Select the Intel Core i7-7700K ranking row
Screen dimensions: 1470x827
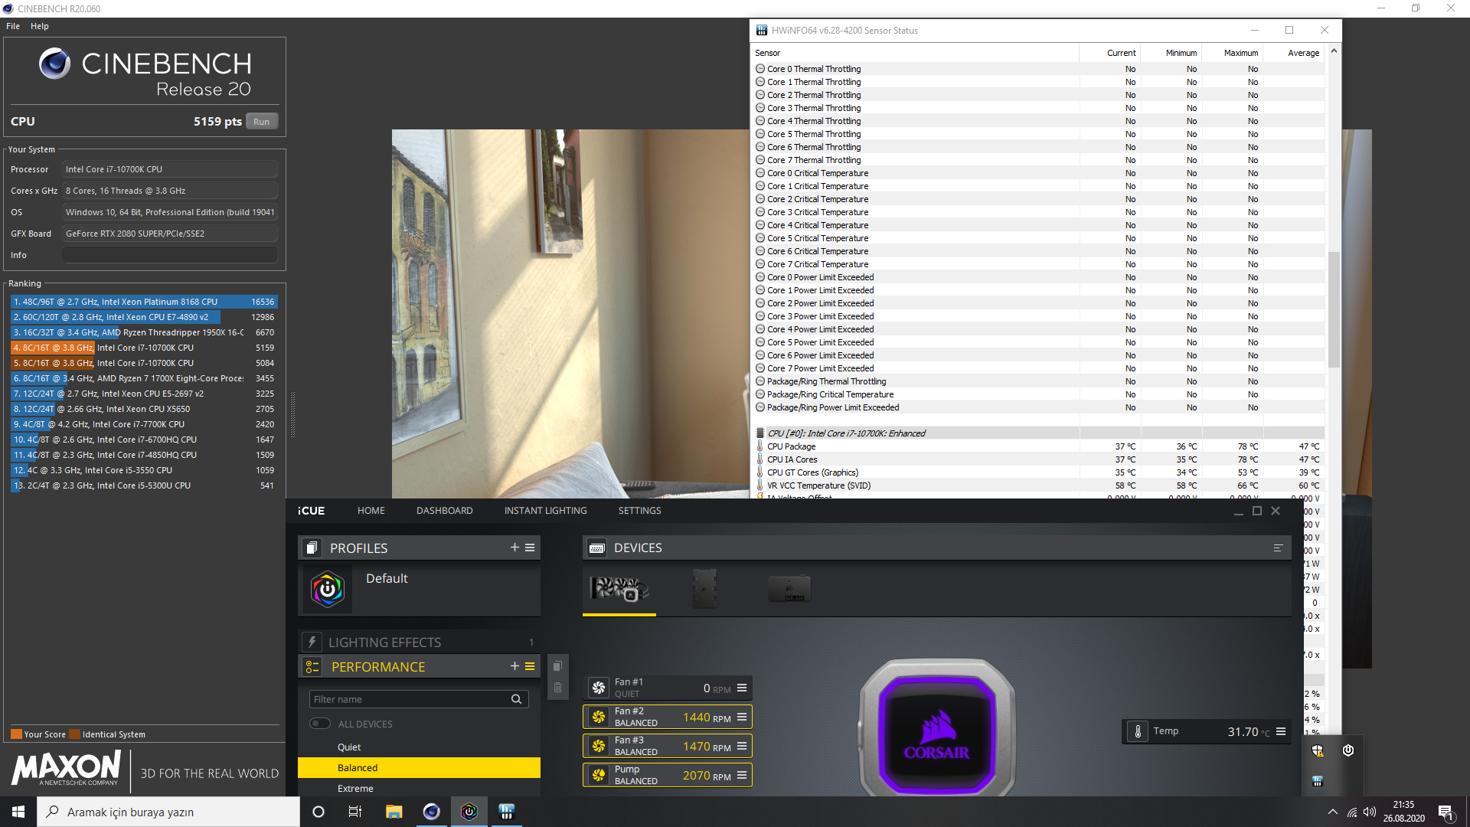click(144, 424)
